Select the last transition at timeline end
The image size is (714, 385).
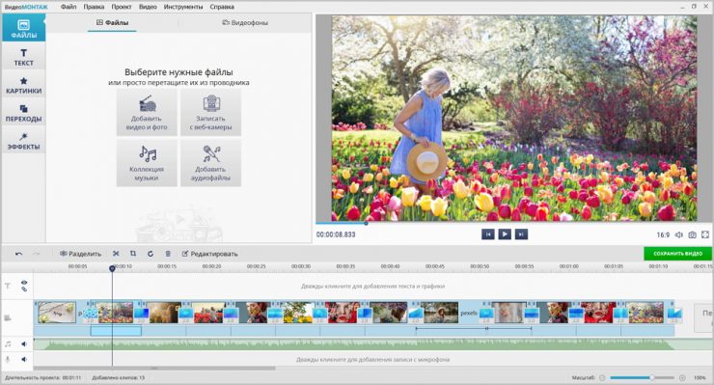tap(674, 314)
